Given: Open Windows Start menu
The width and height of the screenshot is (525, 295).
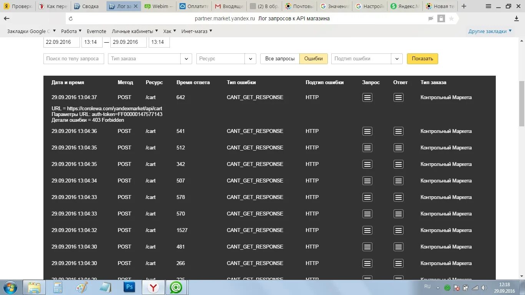Looking at the screenshot, I should pyautogui.click(x=10, y=287).
